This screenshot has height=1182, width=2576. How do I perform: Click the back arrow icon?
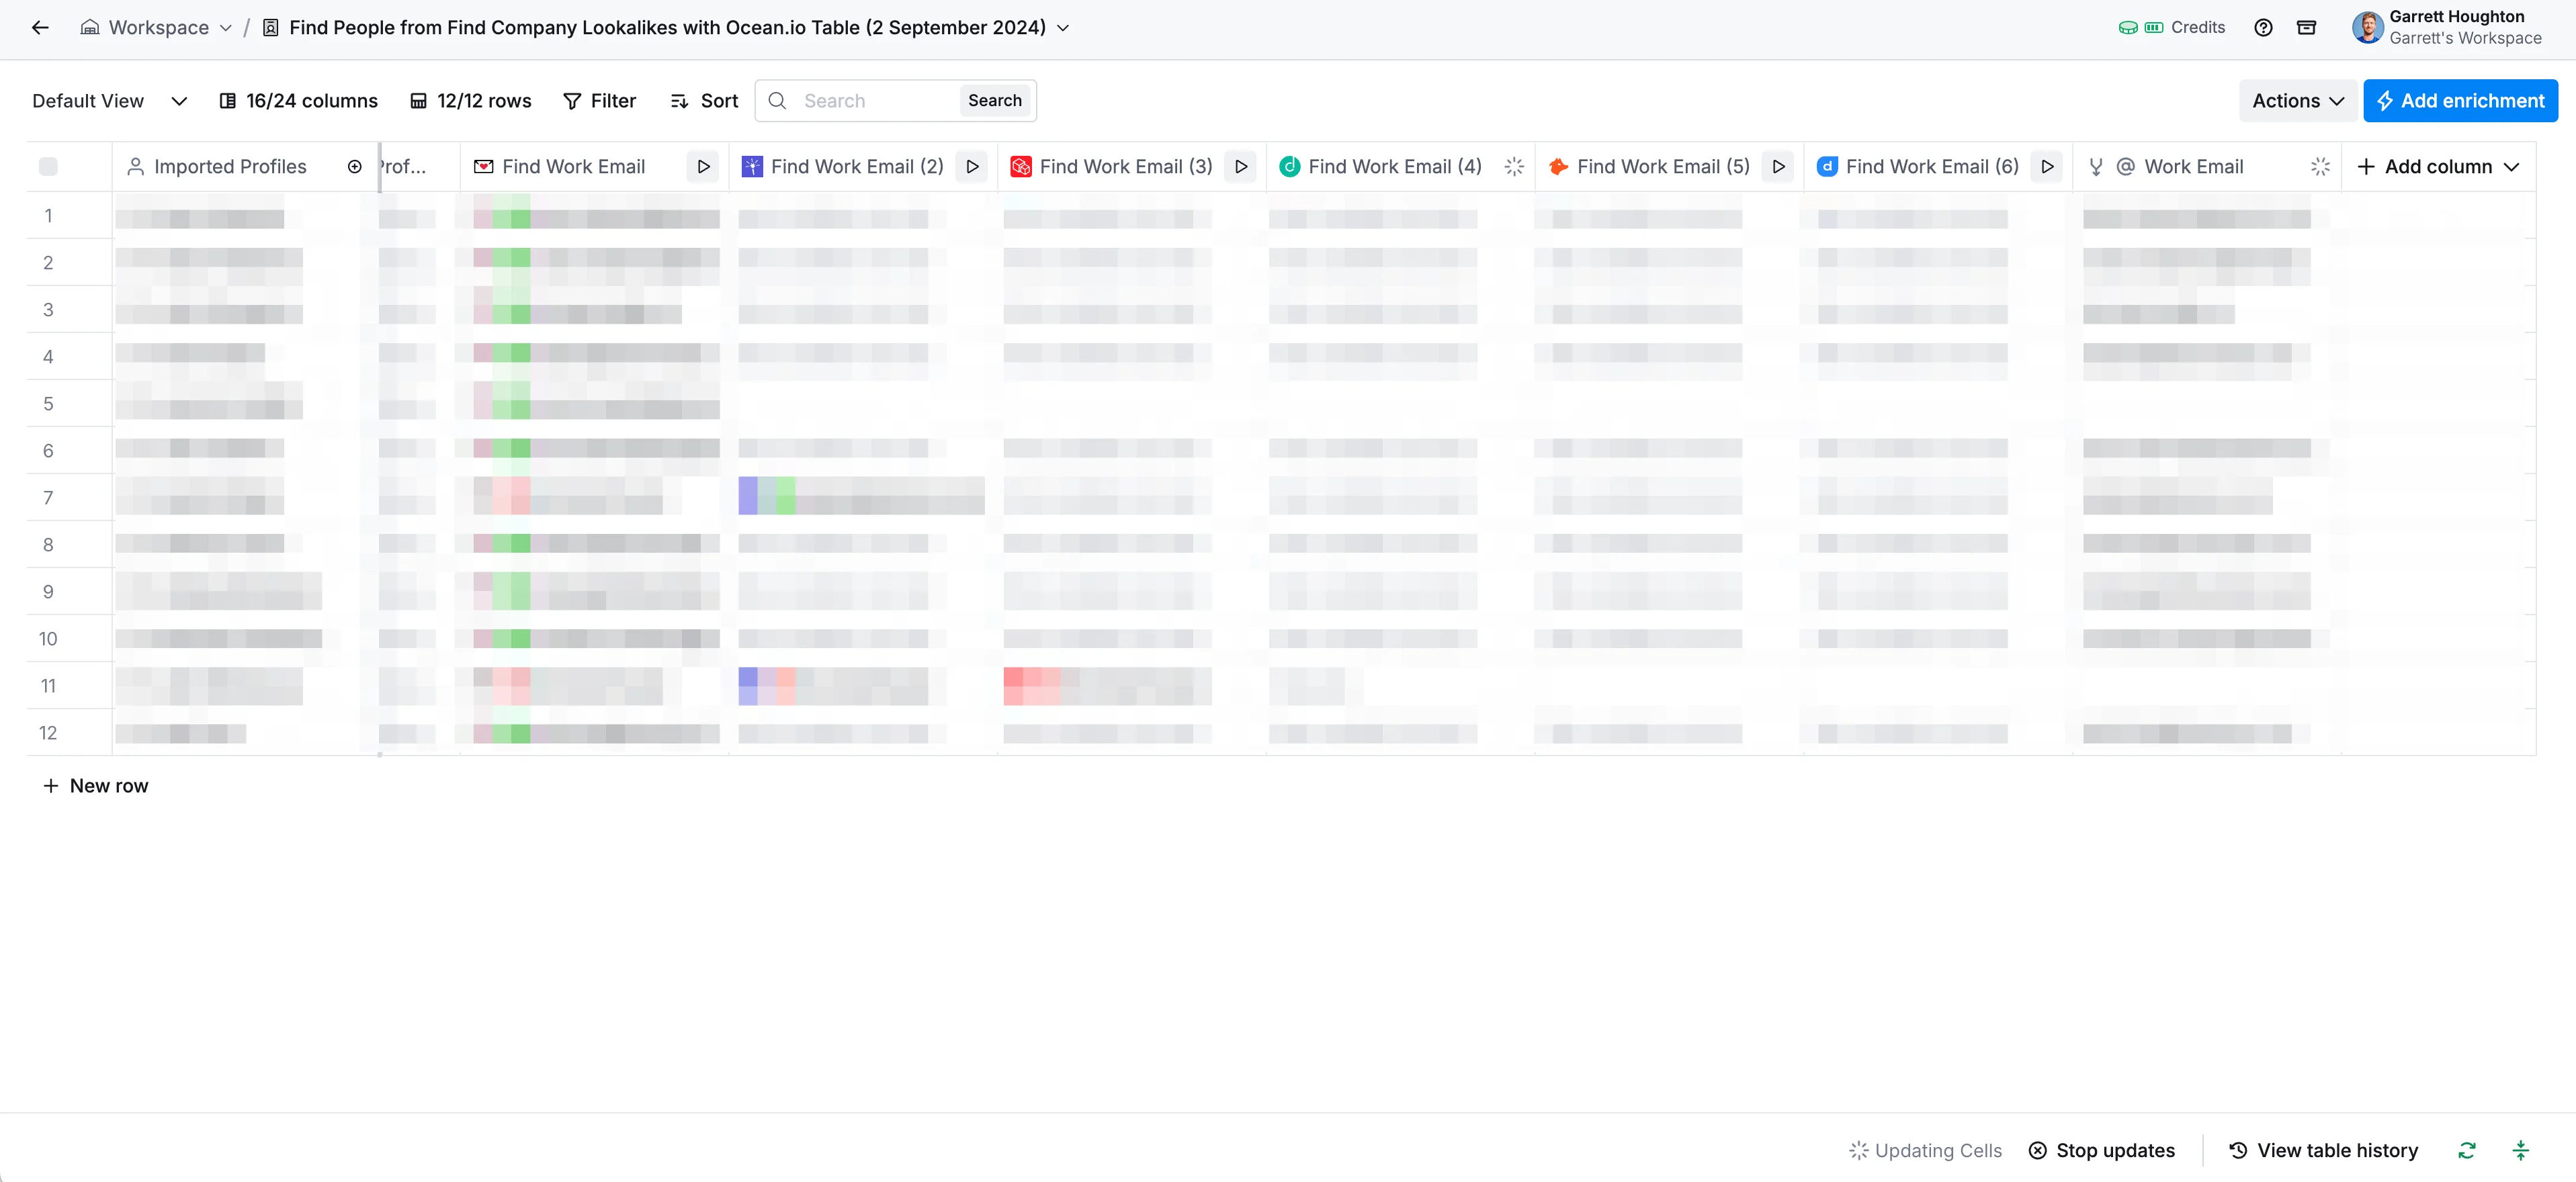point(40,27)
